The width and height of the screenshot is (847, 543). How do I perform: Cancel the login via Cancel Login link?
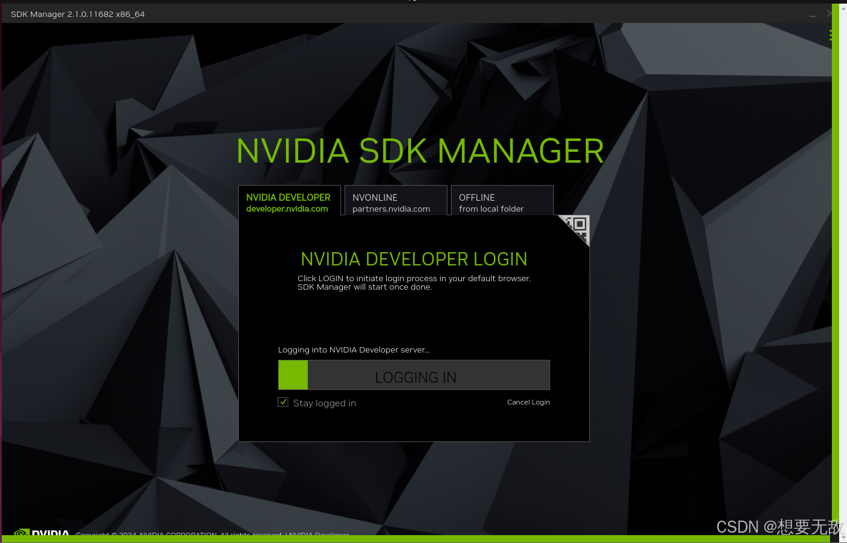coord(528,402)
